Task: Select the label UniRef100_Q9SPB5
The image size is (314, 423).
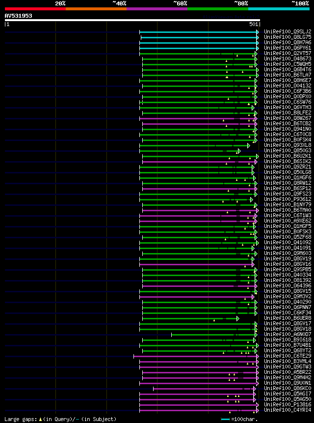Action: [288, 270]
